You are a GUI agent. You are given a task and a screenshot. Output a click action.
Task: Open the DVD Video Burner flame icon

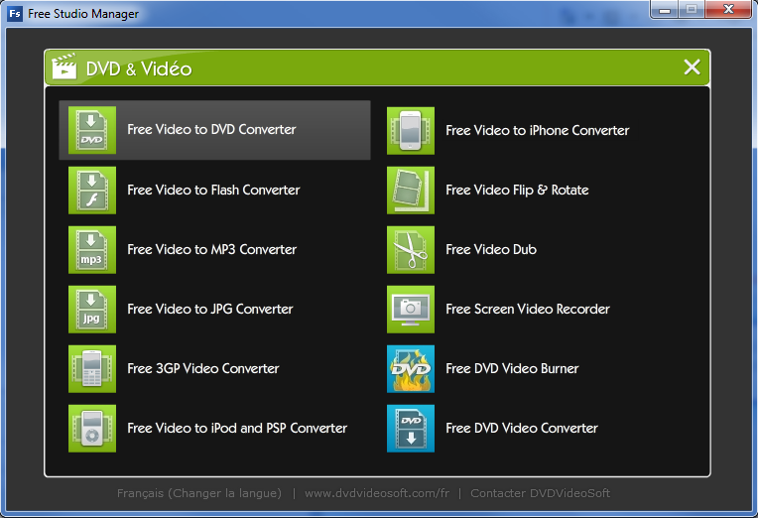(411, 368)
